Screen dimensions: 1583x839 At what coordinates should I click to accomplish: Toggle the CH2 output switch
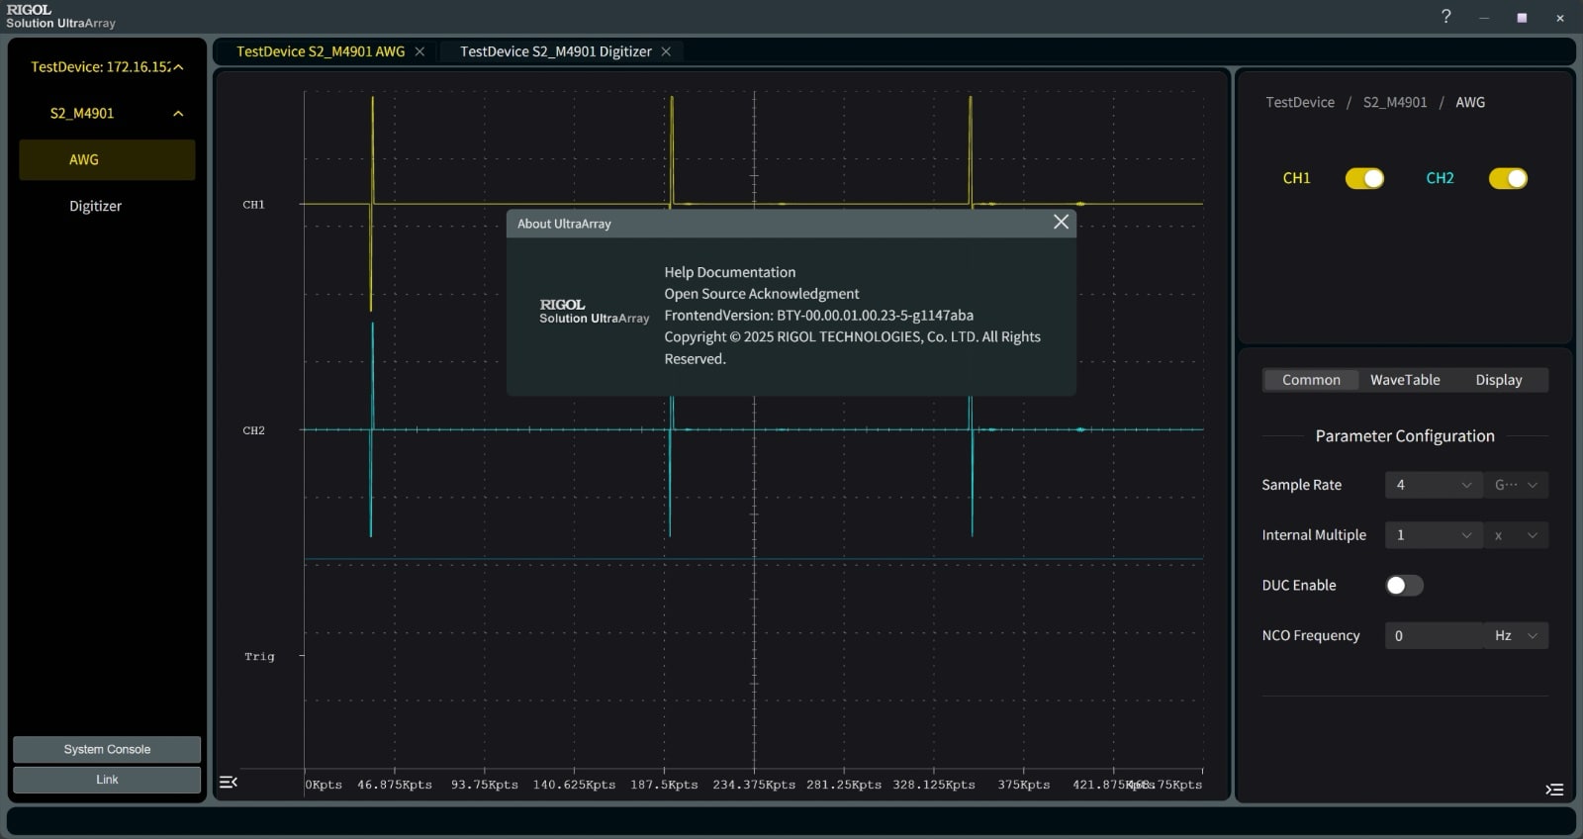click(1508, 178)
